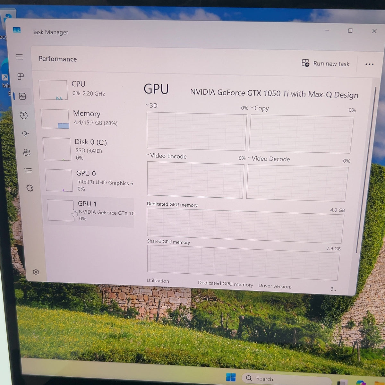This screenshot has height=385, width=385.
Task: Click the GPU details vertical scrollbar
Action: tap(365, 170)
